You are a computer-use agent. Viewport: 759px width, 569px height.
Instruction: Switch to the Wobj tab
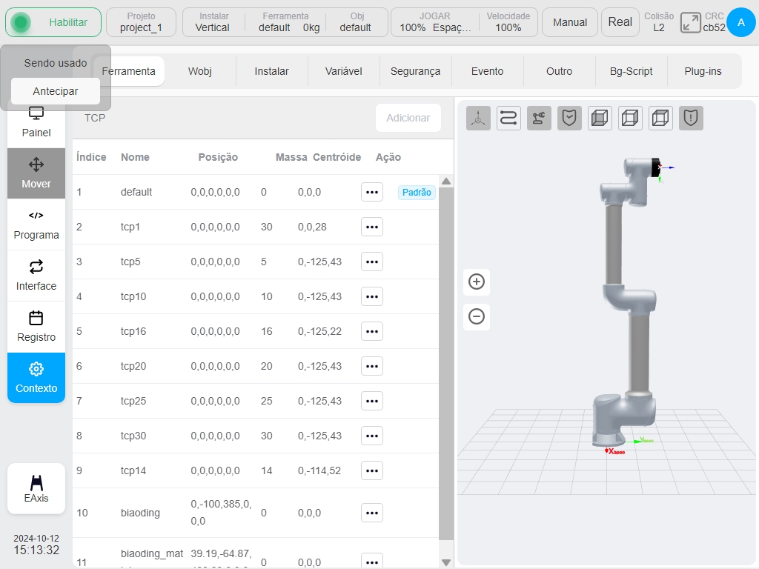[200, 71]
